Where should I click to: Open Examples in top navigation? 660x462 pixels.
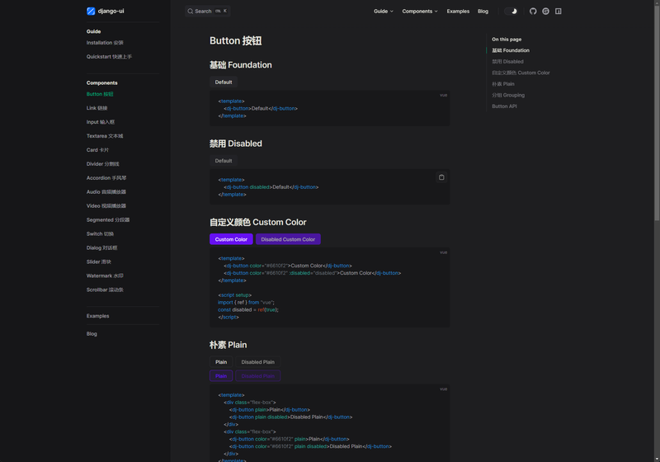pos(458,12)
